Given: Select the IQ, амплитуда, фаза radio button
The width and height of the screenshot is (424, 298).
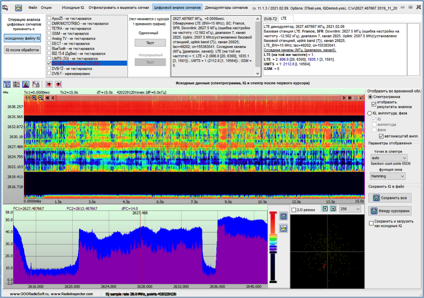Looking at the screenshot, I should point(370,113).
